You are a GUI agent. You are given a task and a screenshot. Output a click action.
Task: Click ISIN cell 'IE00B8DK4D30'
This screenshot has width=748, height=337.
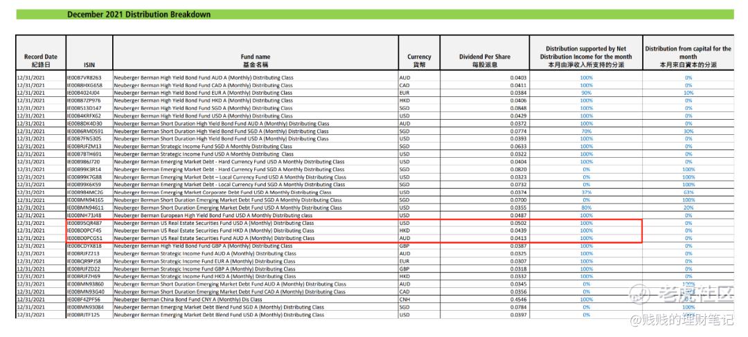point(84,123)
